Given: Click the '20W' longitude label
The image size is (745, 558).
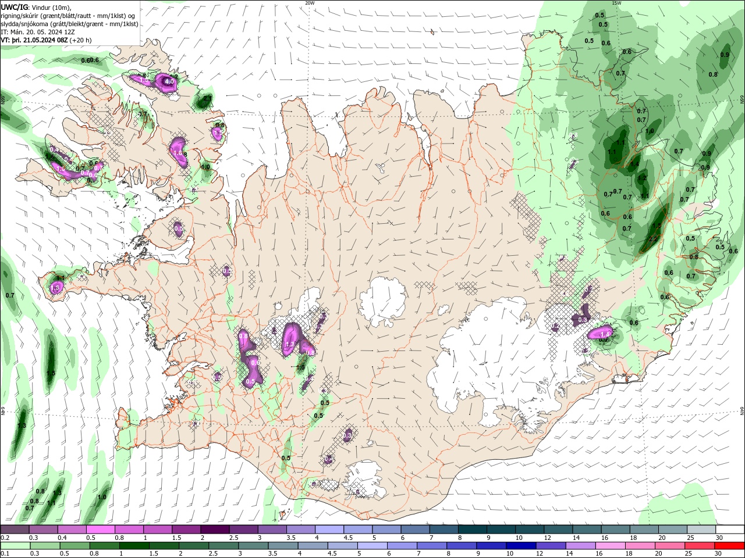Looking at the screenshot, I should (310, 3).
